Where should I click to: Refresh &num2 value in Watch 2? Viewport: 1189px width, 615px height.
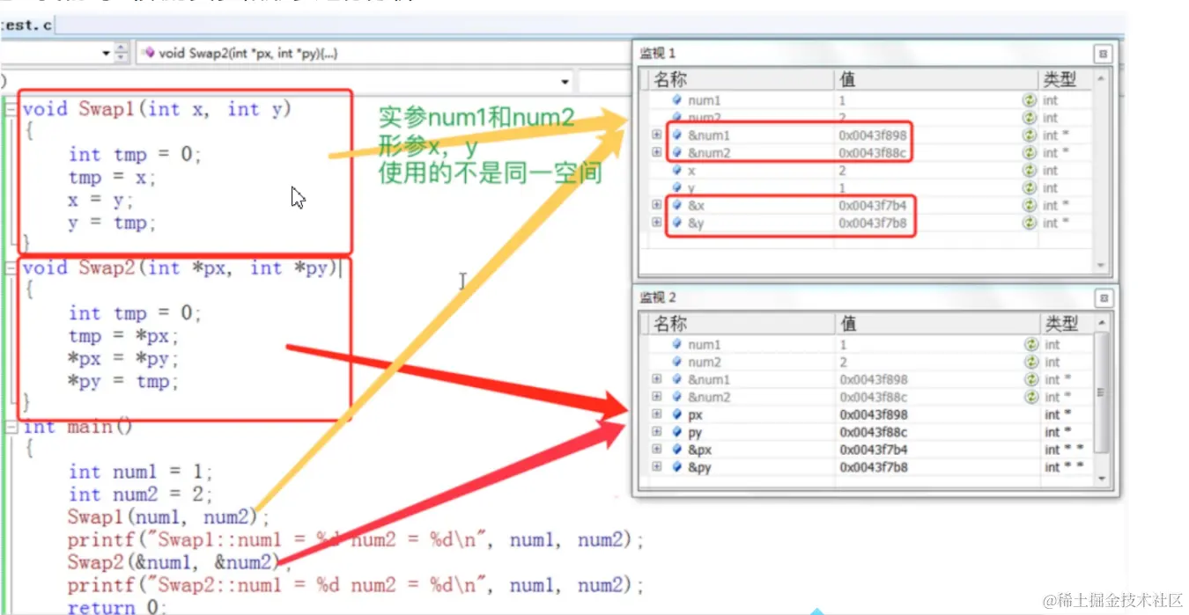pos(1030,398)
